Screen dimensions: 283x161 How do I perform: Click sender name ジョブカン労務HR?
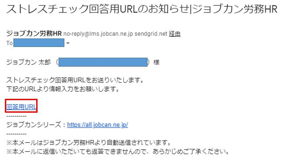tap(34, 34)
